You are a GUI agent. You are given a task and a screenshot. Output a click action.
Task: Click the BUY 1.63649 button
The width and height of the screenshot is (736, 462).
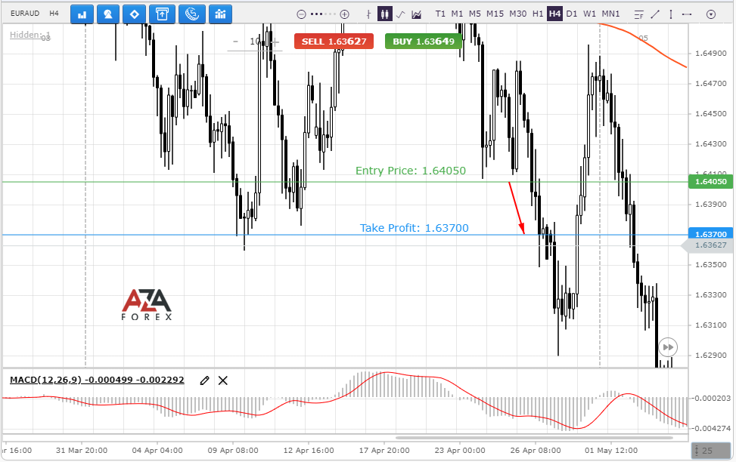pos(424,42)
